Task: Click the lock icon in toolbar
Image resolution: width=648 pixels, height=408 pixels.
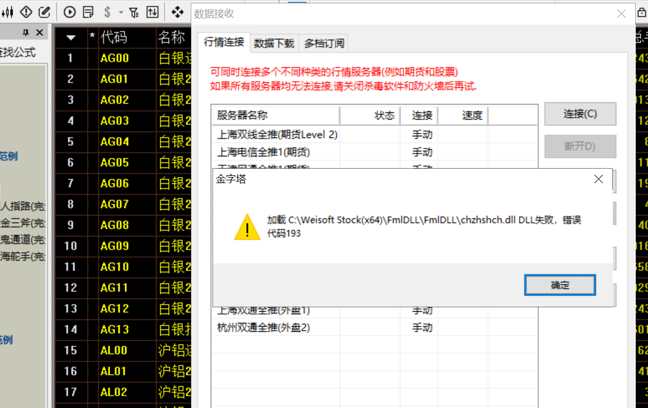Action: tap(641, 12)
